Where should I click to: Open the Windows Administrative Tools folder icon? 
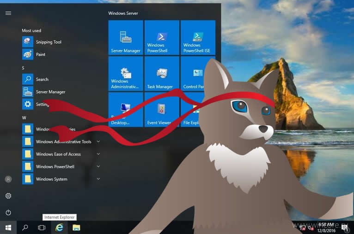[x=28, y=142]
